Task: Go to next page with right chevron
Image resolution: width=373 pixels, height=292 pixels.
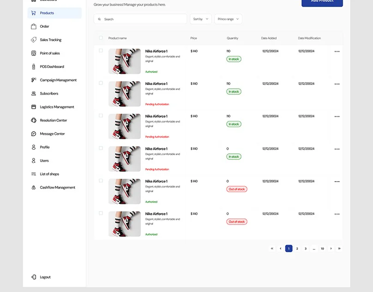Action: coord(331,249)
